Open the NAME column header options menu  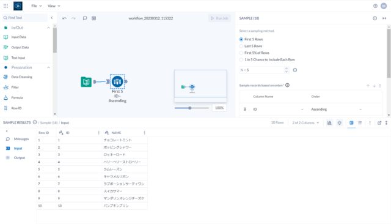[144, 133]
